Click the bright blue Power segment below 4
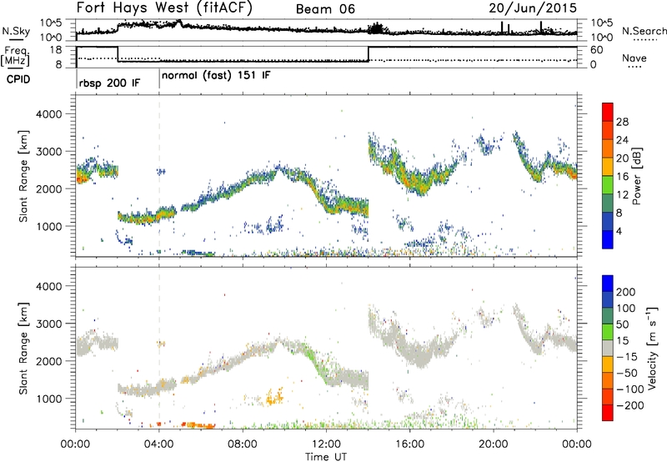 coord(608,239)
